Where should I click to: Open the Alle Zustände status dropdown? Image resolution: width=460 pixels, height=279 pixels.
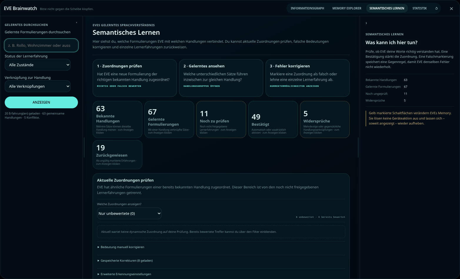pyautogui.click(x=38, y=65)
